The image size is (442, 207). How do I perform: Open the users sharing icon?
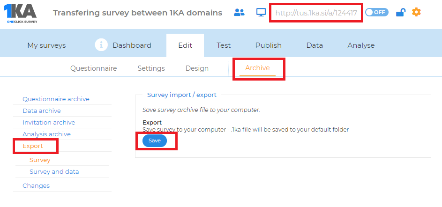click(x=240, y=12)
